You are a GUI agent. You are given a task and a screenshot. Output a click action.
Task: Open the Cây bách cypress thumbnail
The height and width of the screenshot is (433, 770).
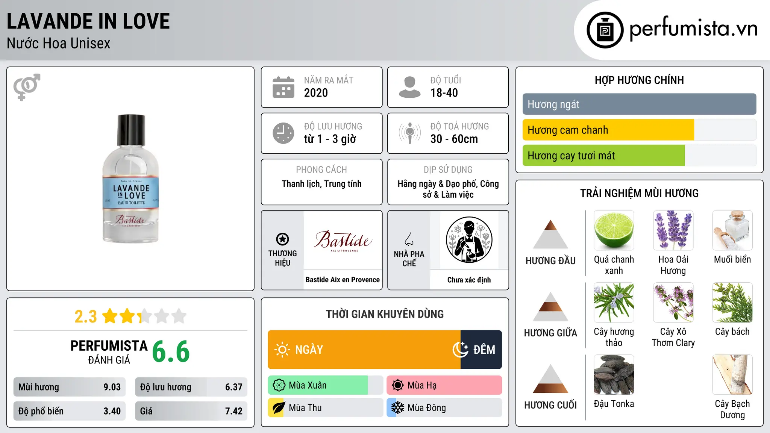coord(732,303)
